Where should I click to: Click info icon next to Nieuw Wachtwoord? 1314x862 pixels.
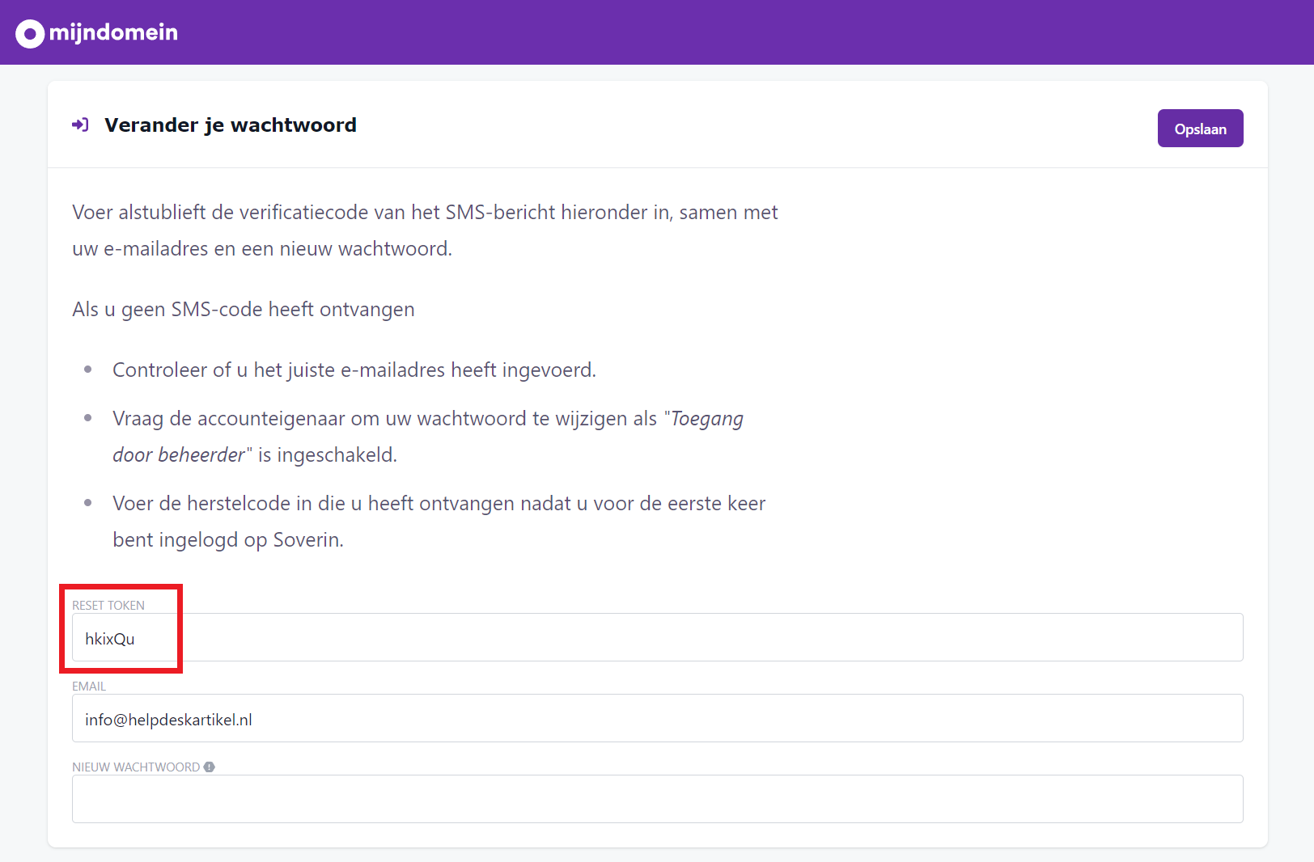click(210, 767)
